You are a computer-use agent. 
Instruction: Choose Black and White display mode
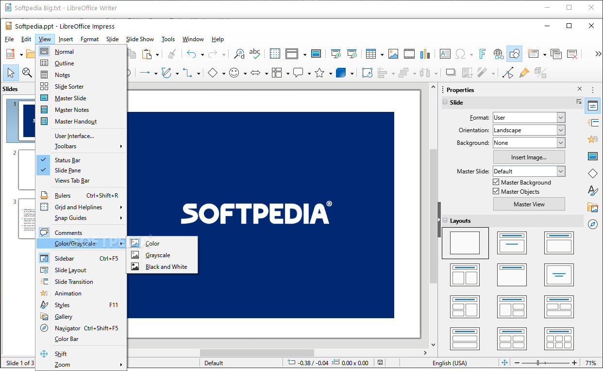162,267
